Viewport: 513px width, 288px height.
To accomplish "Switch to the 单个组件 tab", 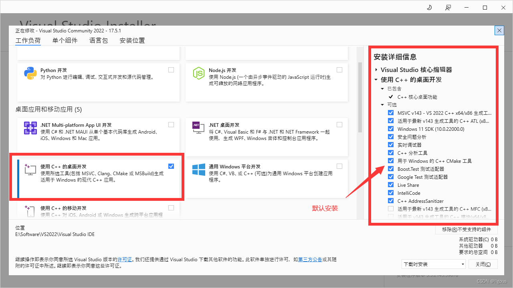I will 65,40.
